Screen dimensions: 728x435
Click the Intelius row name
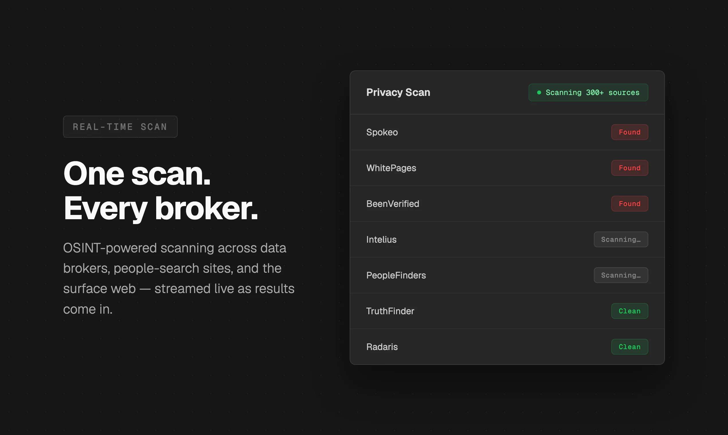[x=381, y=240]
